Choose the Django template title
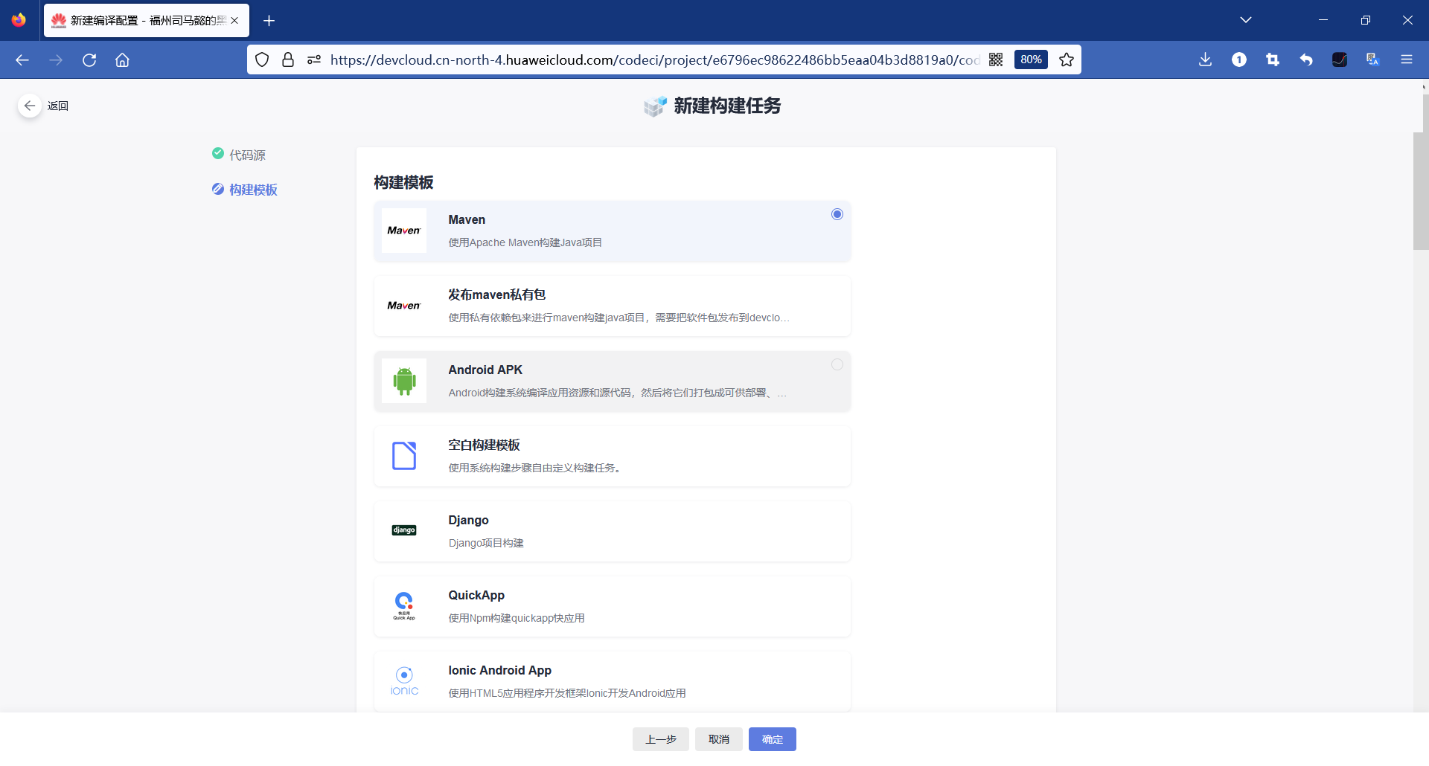Screen dimensions: 1429x766 point(468,520)
